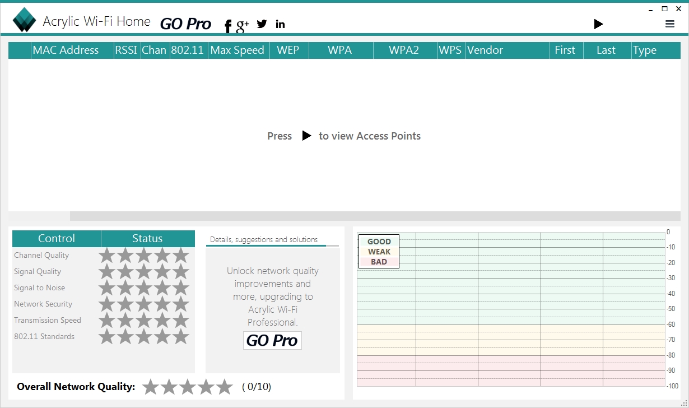The height and width of the screenshot is (408, 689).
Task: Click the Overall Network Quality label
Action: 76,387
